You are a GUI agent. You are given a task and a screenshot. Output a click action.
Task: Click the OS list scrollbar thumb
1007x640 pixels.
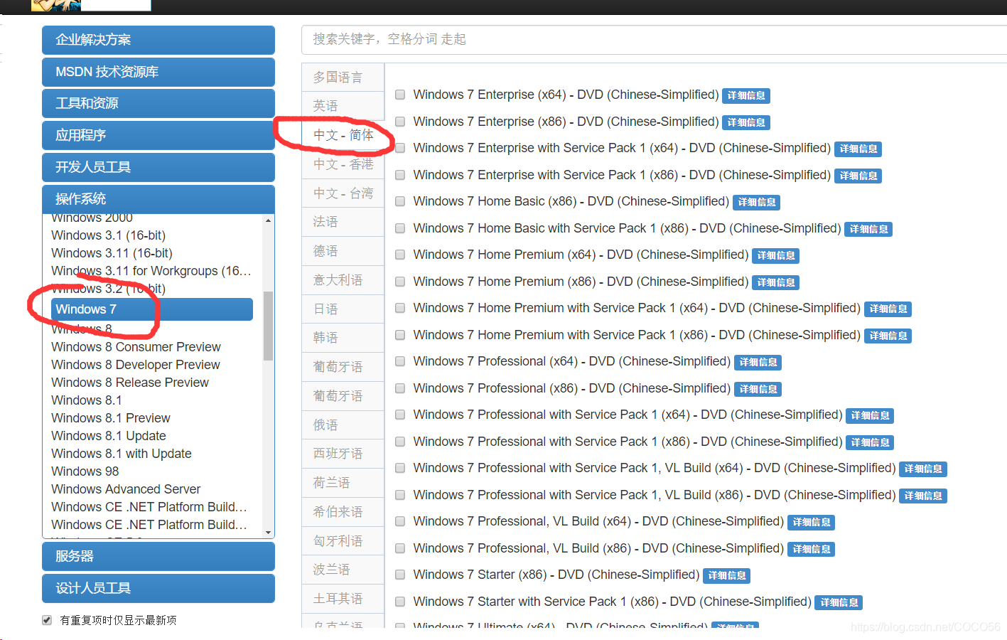tap(268, 326)
